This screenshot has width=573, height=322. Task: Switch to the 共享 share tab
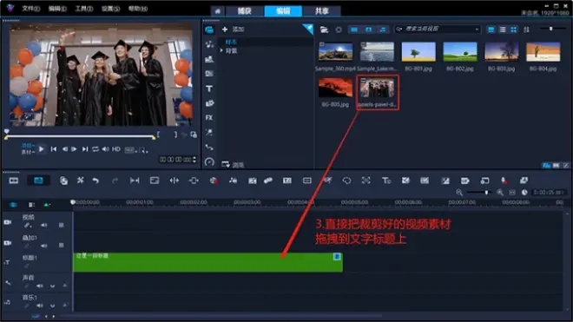point(321,11)
